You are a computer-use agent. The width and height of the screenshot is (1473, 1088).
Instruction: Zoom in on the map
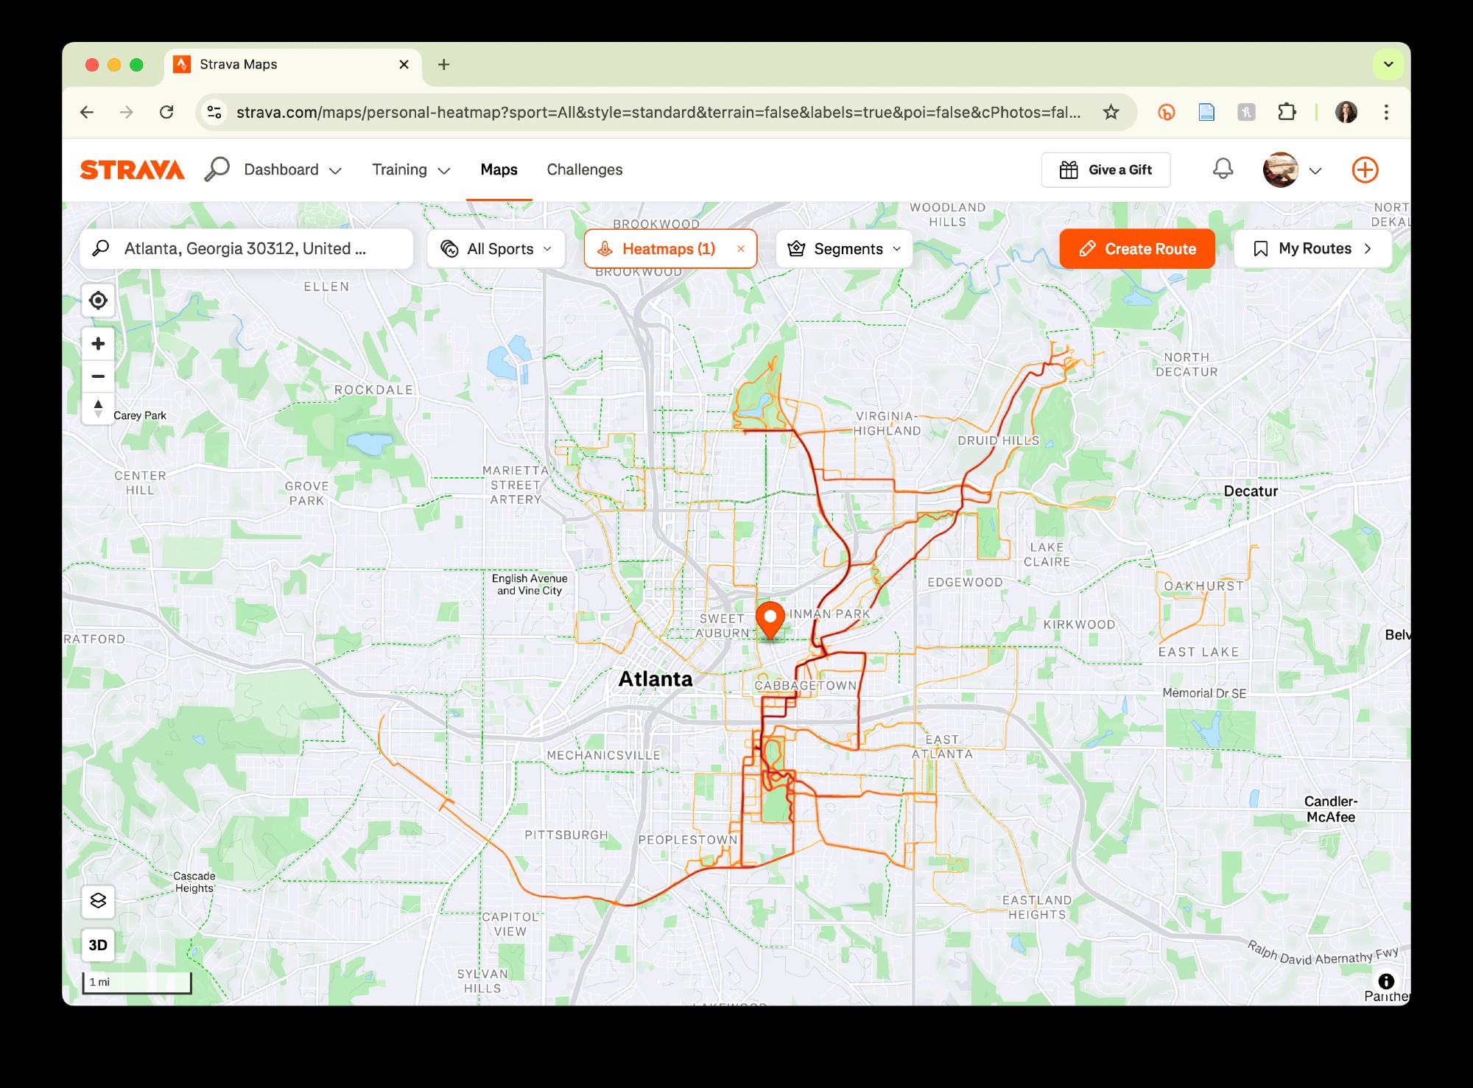[98, 343]
